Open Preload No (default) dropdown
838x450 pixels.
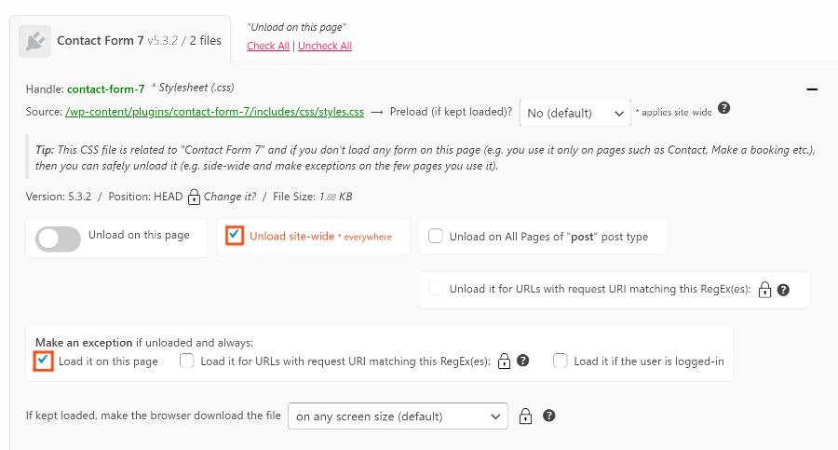pyautogui.click(x=575, y=113)
